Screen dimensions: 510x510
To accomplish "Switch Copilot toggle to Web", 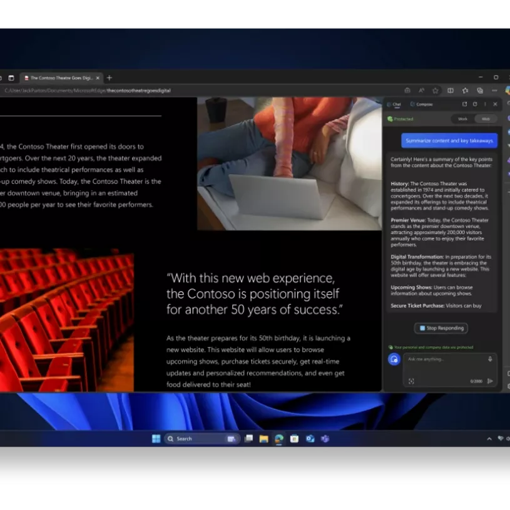I will [486, 119].
